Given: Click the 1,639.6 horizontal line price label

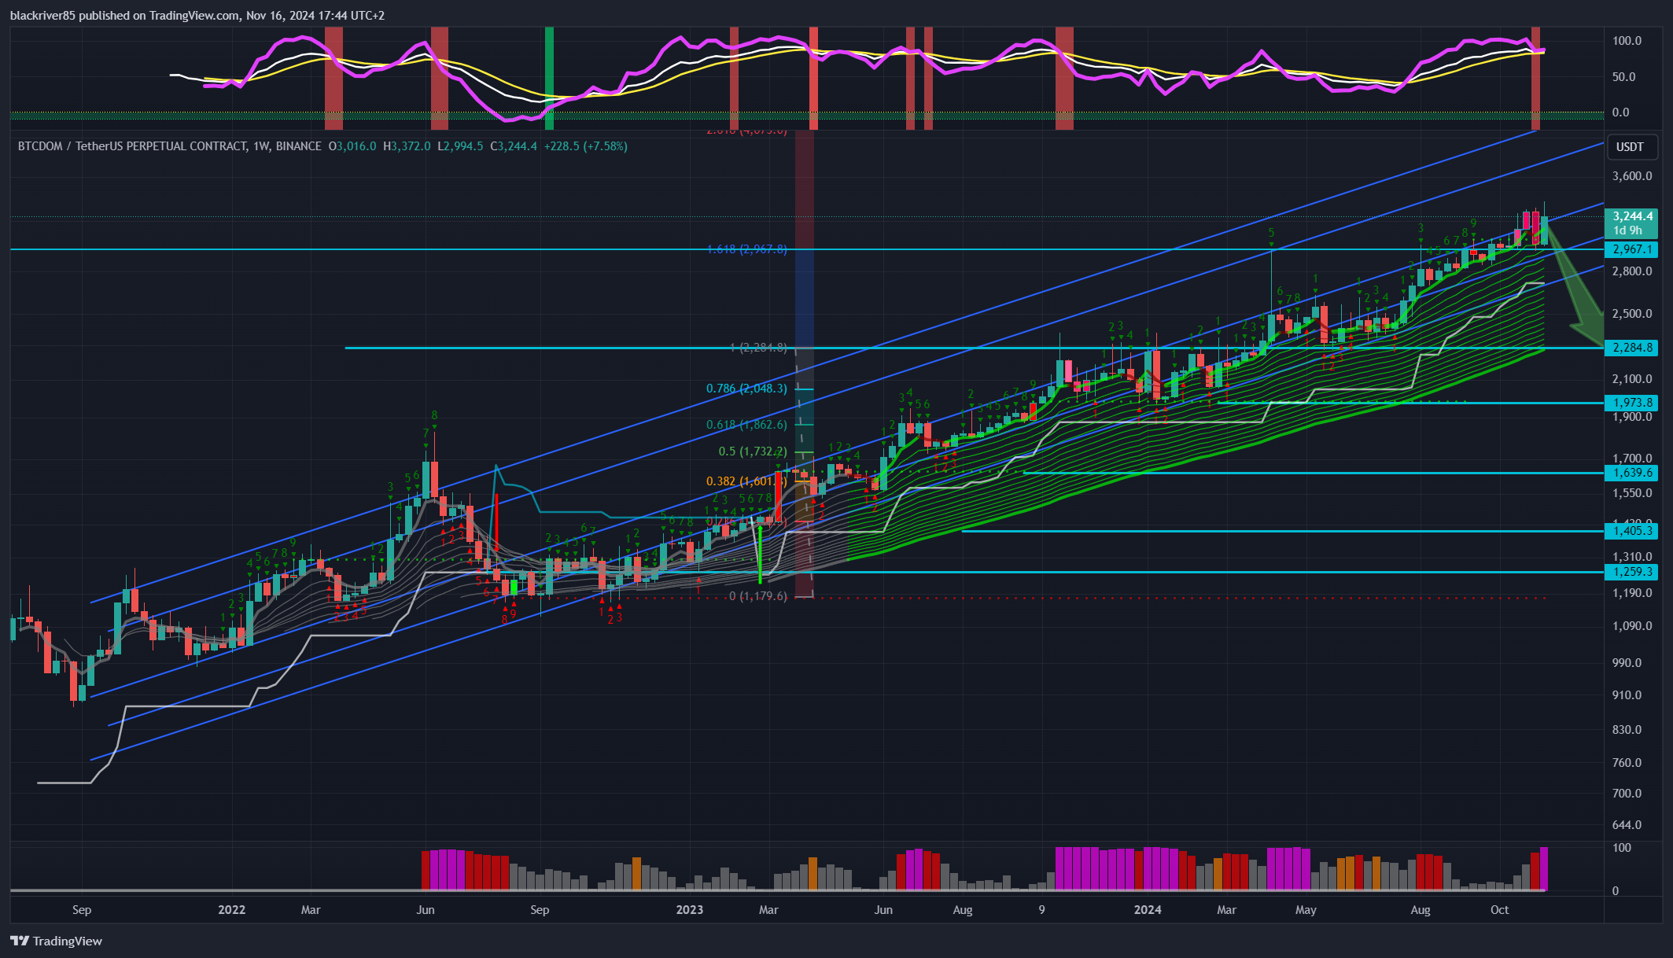Looking at the screenshot, I should click(x=1632, y=473).
